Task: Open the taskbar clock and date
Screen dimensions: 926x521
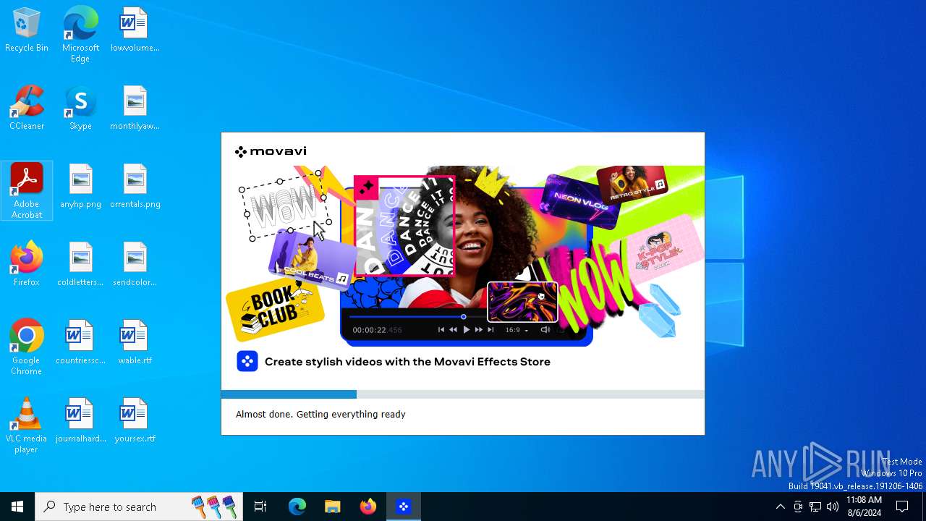Action: coord(864,507)
